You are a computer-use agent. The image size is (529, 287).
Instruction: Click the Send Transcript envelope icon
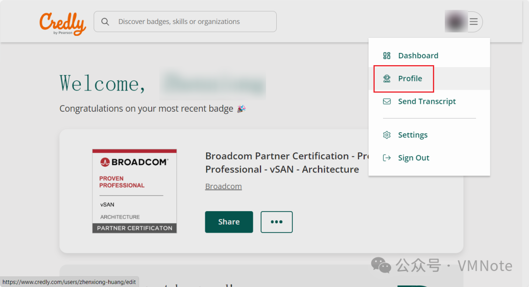pos(386,101)
